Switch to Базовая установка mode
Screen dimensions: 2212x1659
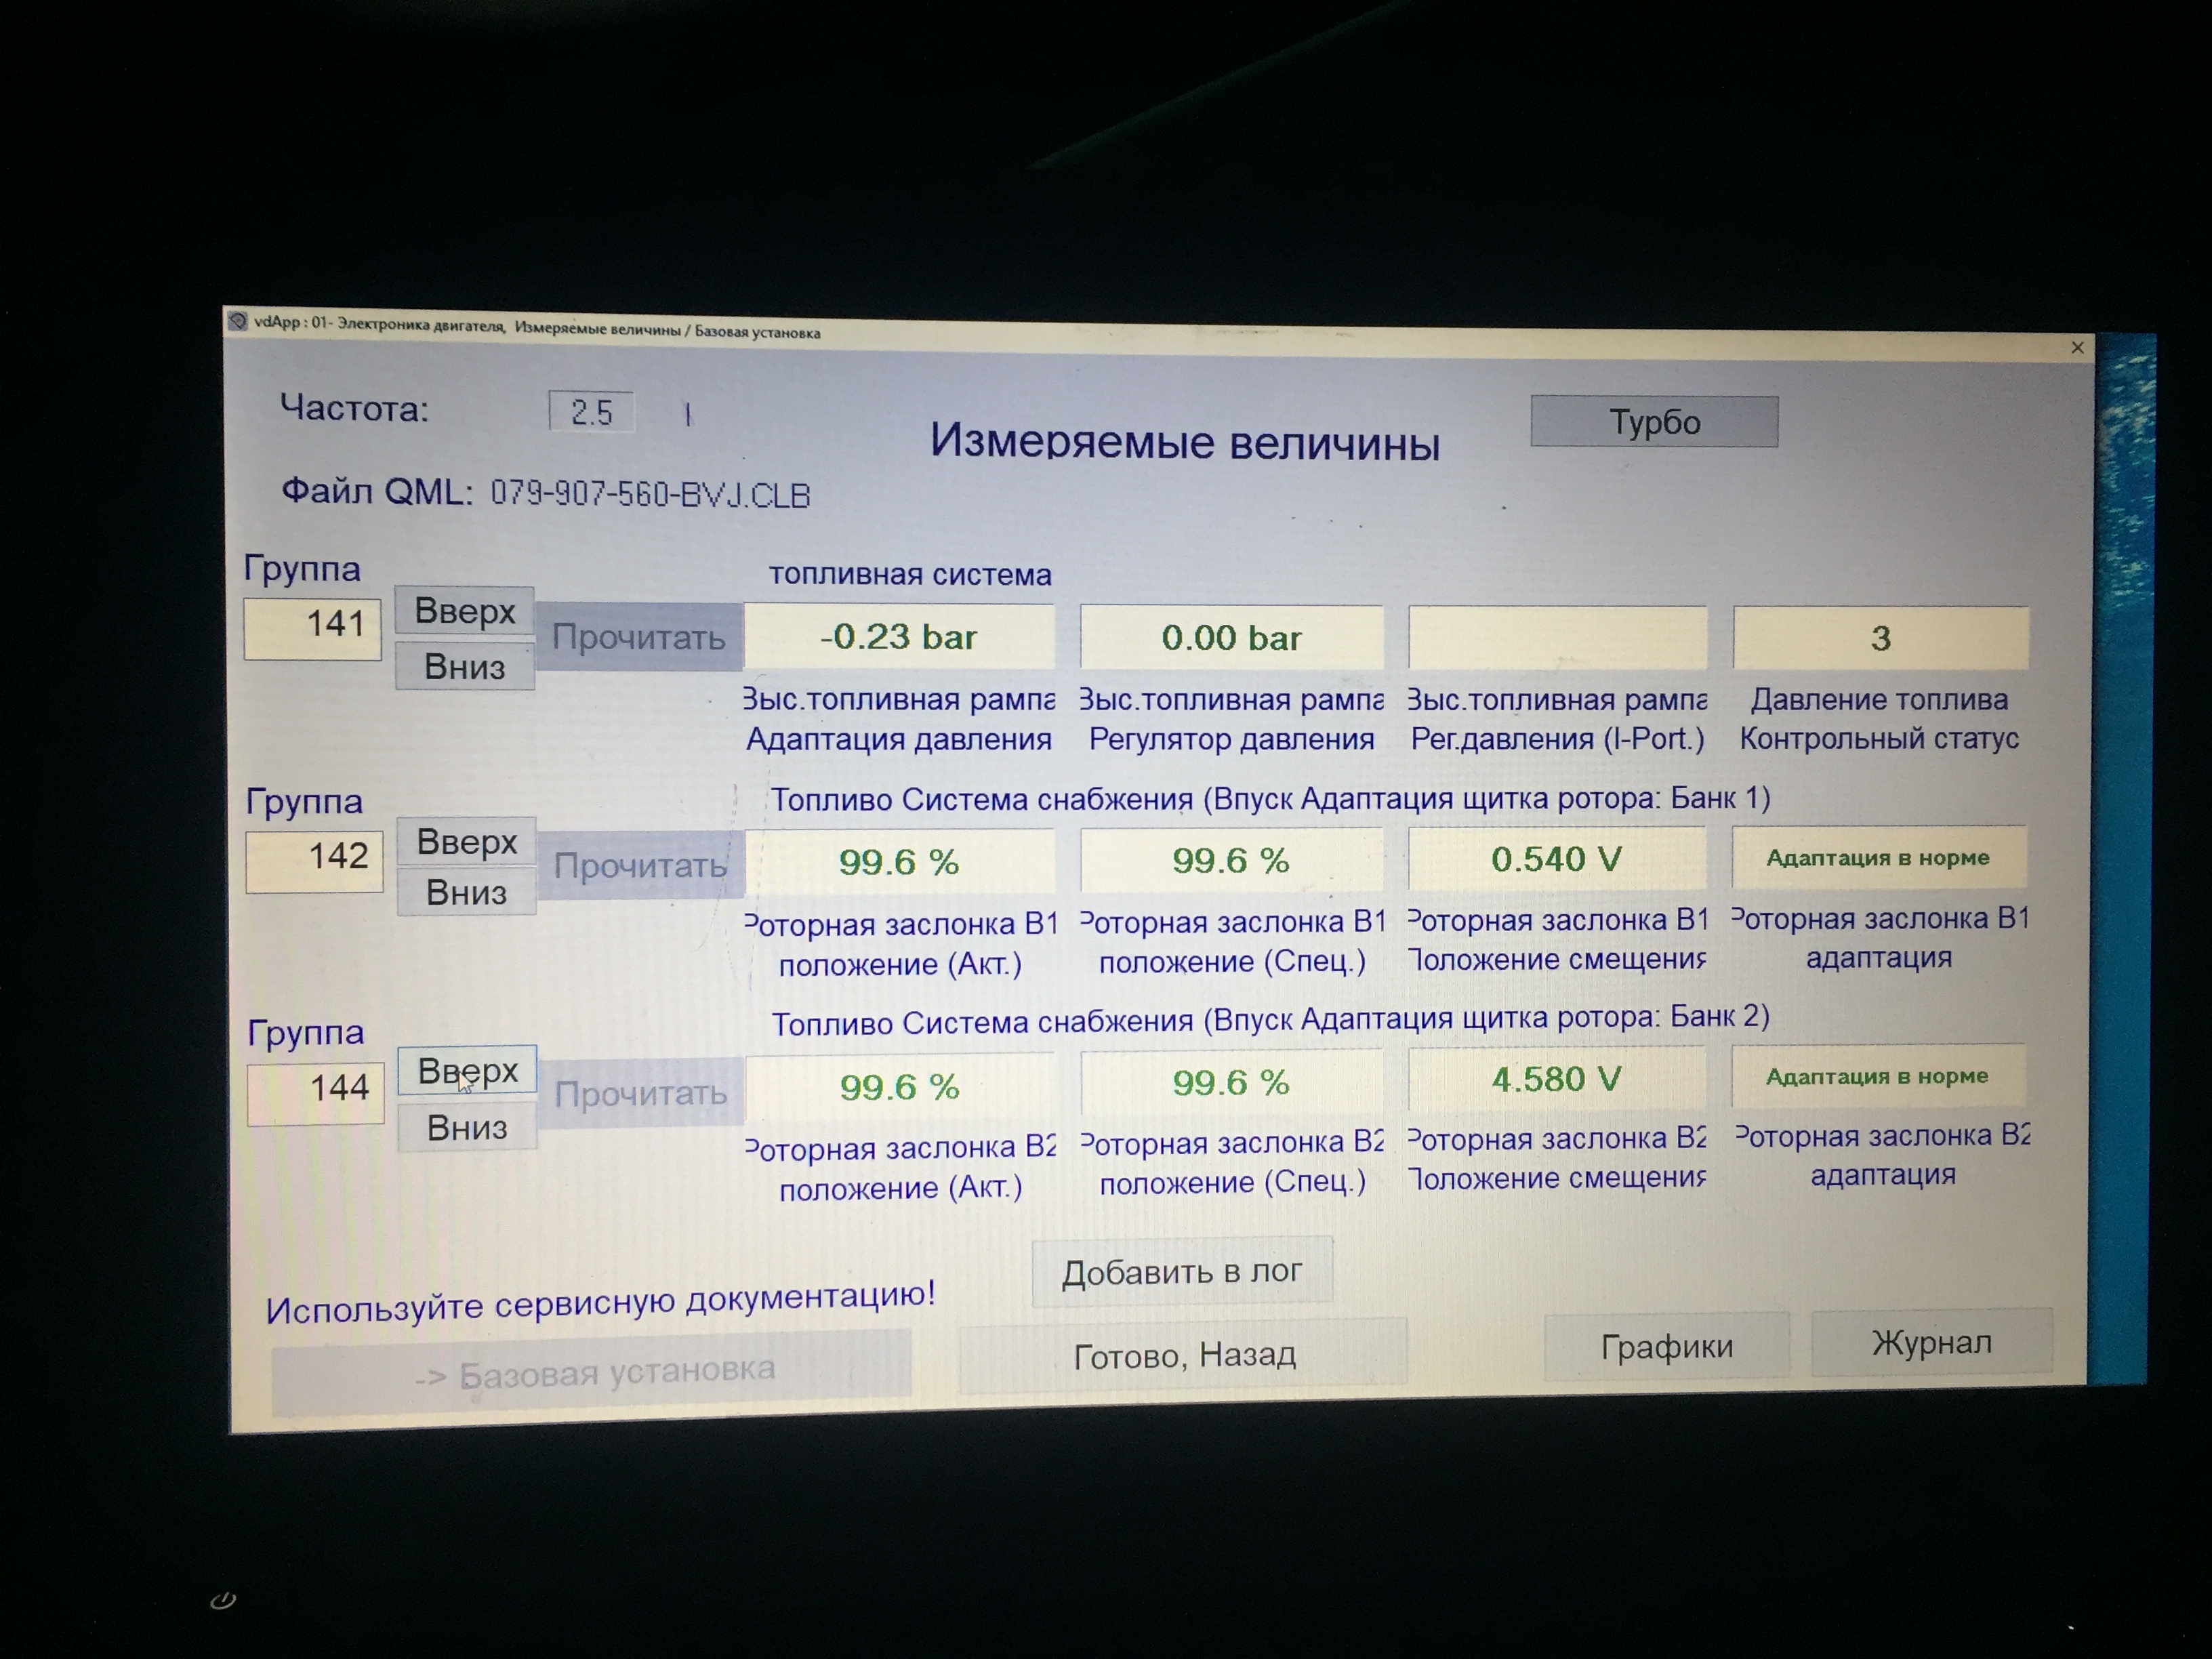[x=592, y=1372]
